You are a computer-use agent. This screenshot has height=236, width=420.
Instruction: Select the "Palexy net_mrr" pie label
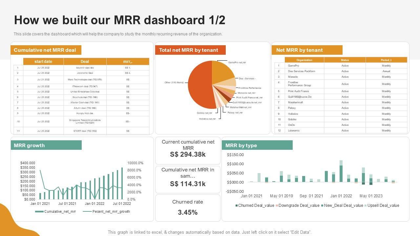point(235,112)
